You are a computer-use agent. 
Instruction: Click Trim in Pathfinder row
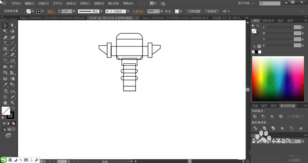pos(264,128)
